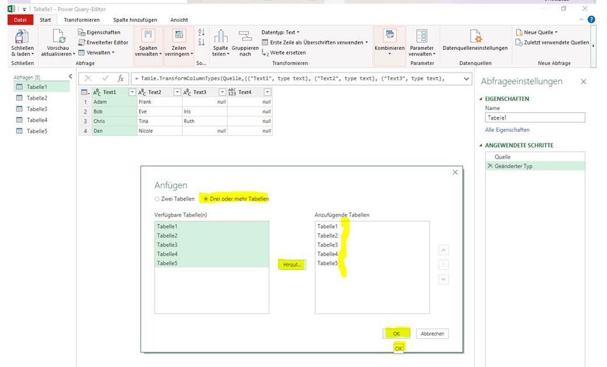Click OK in the Anfügen dialog
This screenshot has width=607, height=367.
click(x=396, y=334)
